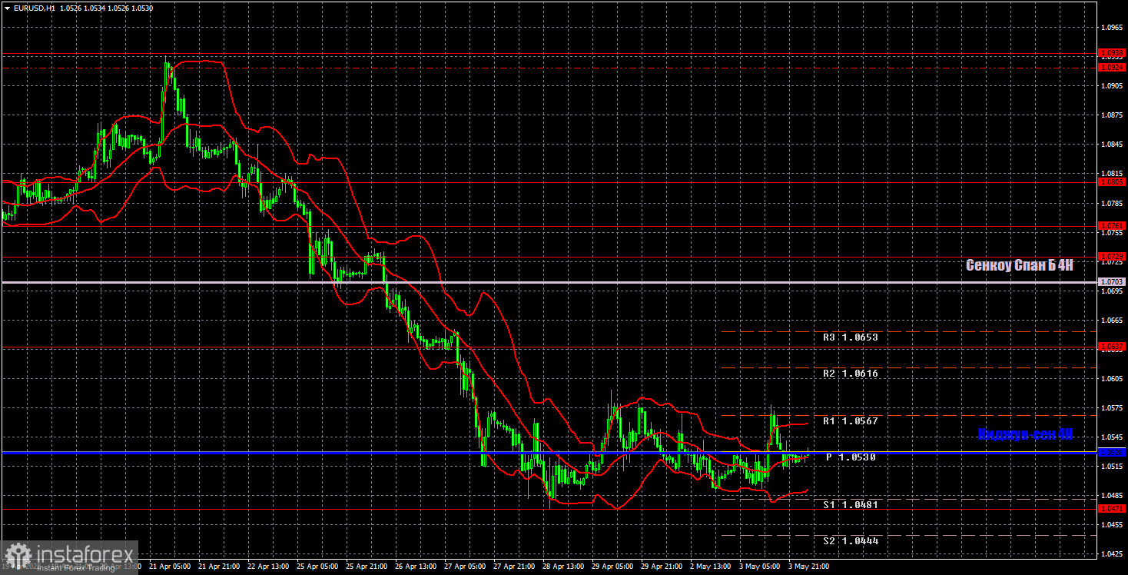1128x575 pixels.
Task: Click the R2 1.0616 resistance label
Action: (851, 373)
